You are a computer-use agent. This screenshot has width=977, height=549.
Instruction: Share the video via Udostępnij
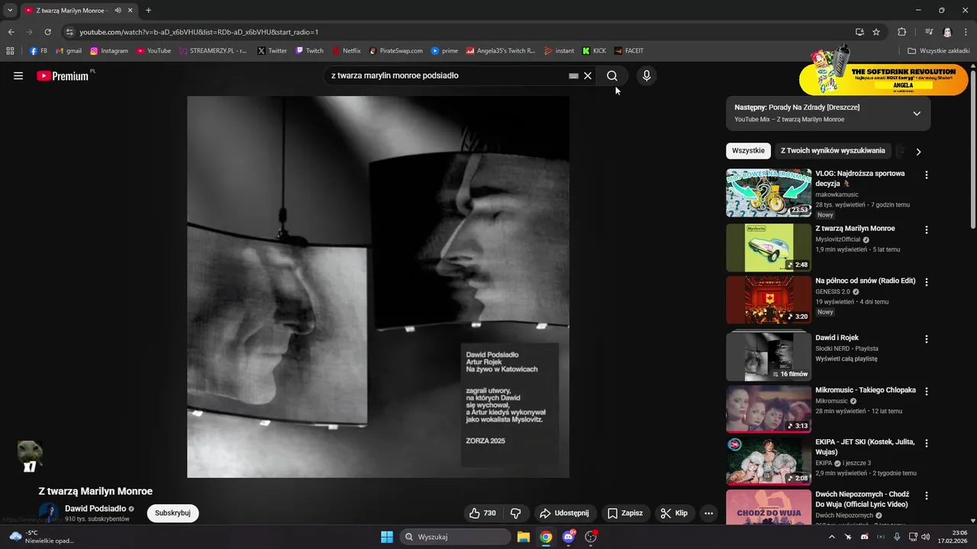click(565, 513)
